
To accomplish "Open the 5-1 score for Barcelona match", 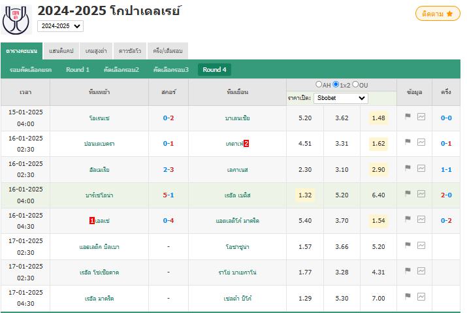I will click(x=169, y=195).
